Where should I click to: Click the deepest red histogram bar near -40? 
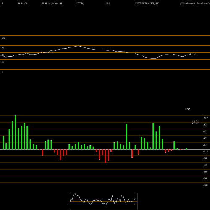click(105, 156)
